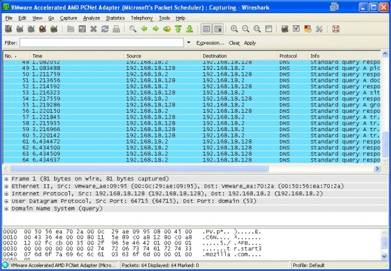Screen dimensions: 391x271
Task: Jump to first packet arrow icon
Action: (178, 29)
